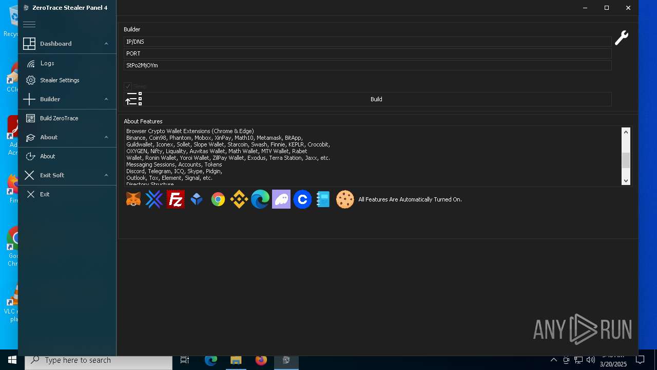The width and height of the screenshot is (657, 370).
Task: Click the Binance icon
Action: [x=239, y=199]
